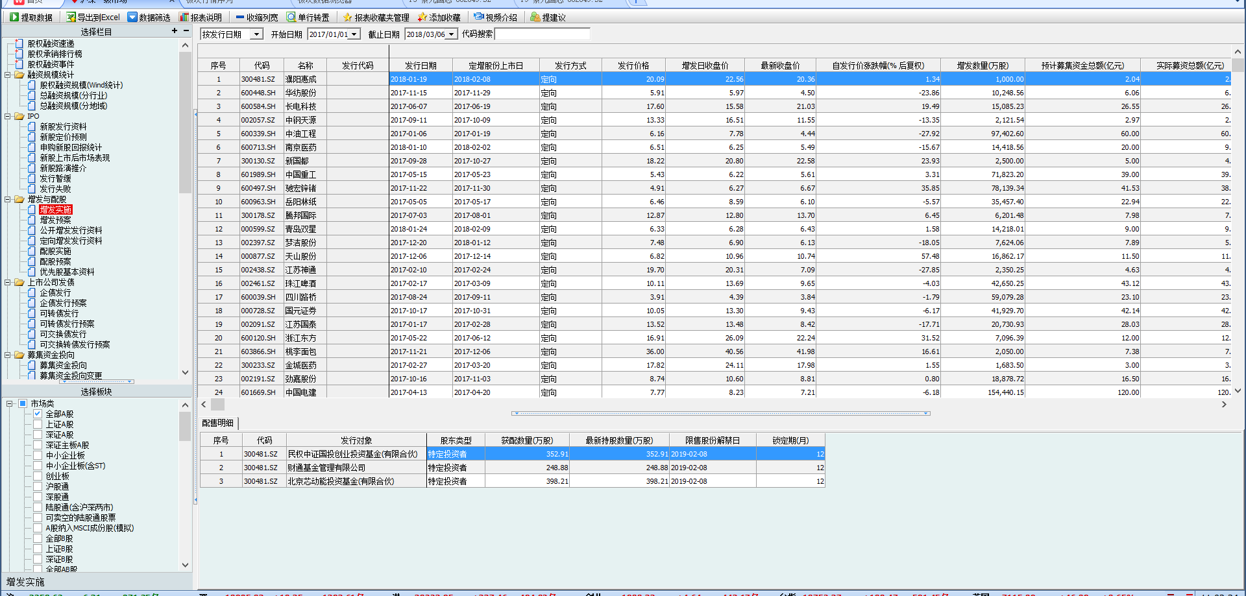Collapse the 融资规模统计 tree node
This screenshot has height=596, width=1246.
(x=8, y=75)
